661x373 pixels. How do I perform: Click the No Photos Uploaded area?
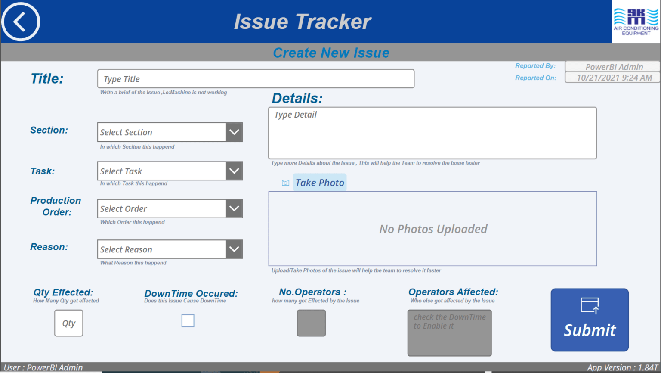432,229
